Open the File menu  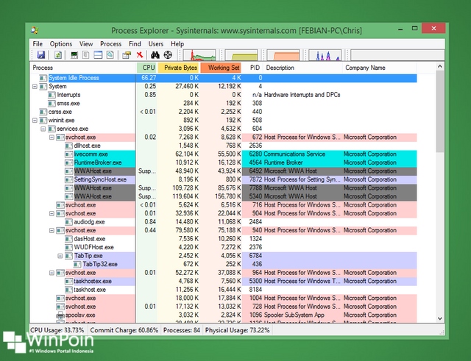pos(38,44)
